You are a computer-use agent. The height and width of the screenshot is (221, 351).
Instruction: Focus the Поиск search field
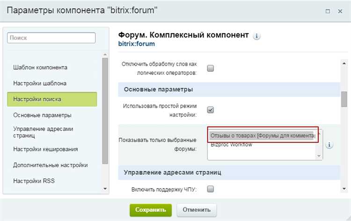click(x=51, y=38)
